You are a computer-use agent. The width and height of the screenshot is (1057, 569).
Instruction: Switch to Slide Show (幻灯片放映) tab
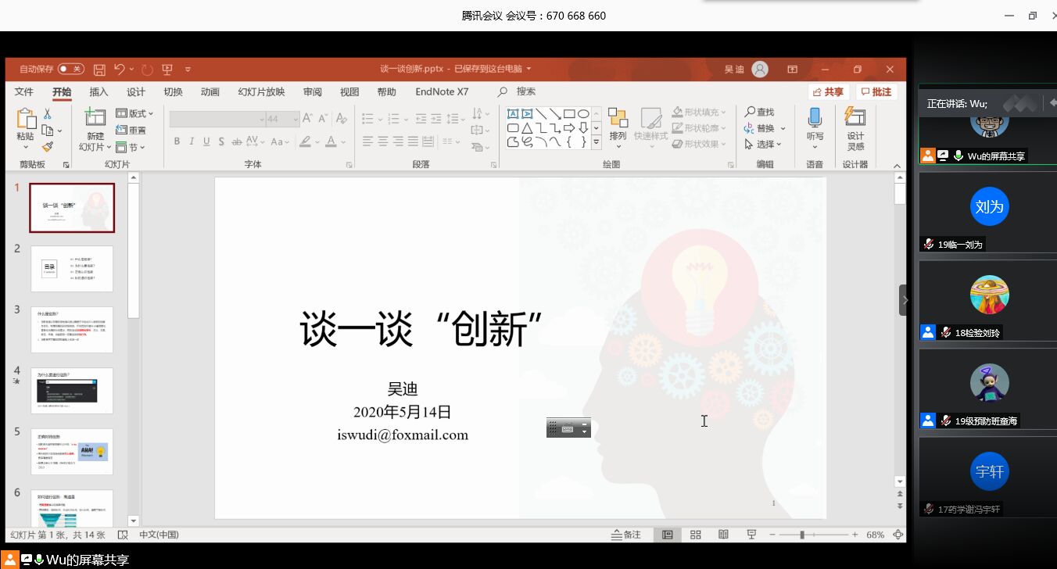pyautogui.click(x=261, y=92)
